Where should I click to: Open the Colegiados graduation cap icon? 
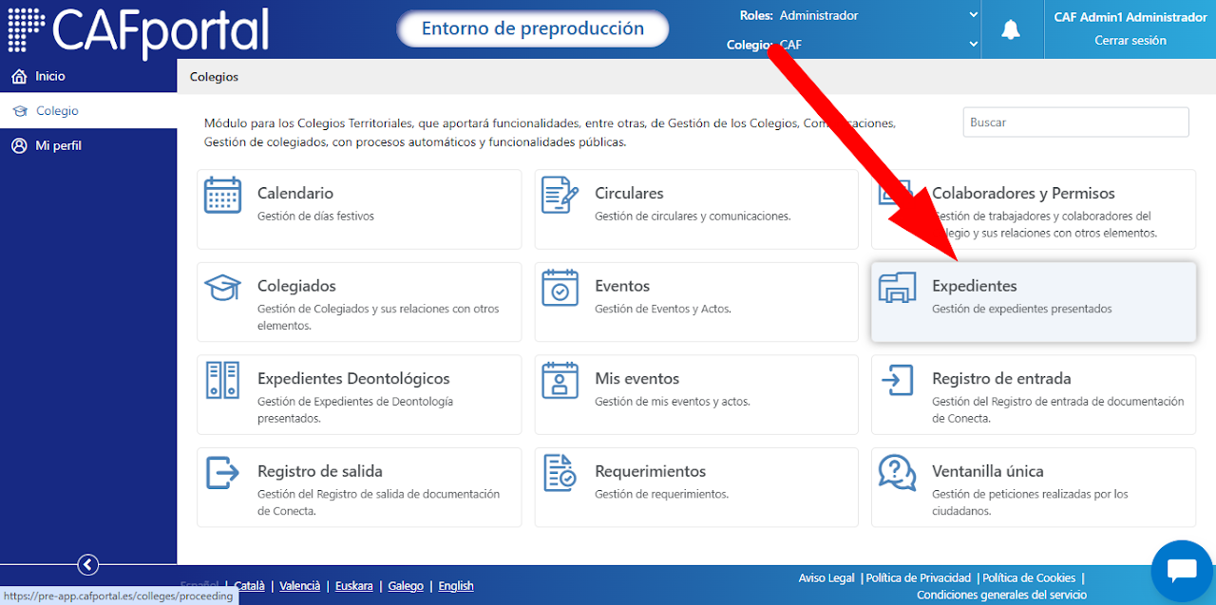pos(222,288)
